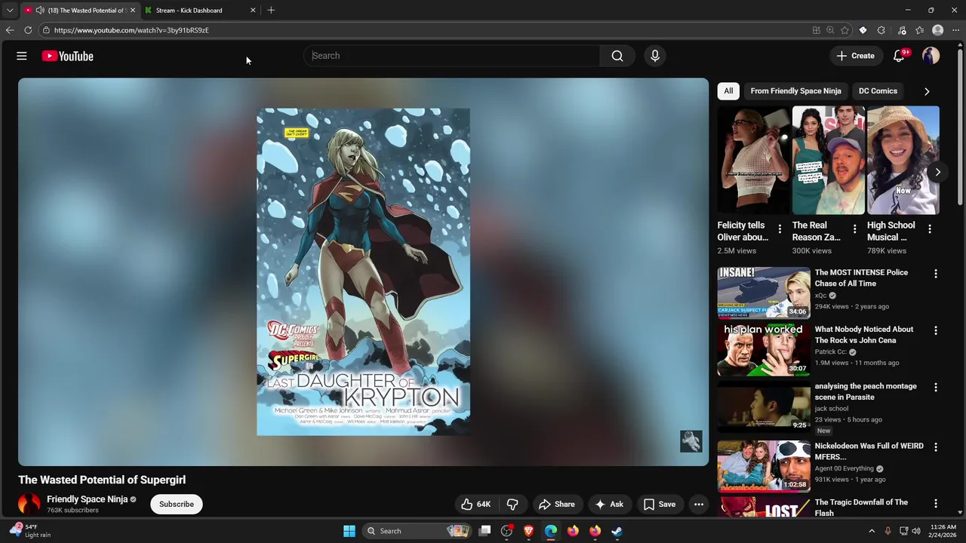Screen dimensions: 966x543
Task: Open The Tragic Downfall of The Flash
Action: tap(861, 508)
